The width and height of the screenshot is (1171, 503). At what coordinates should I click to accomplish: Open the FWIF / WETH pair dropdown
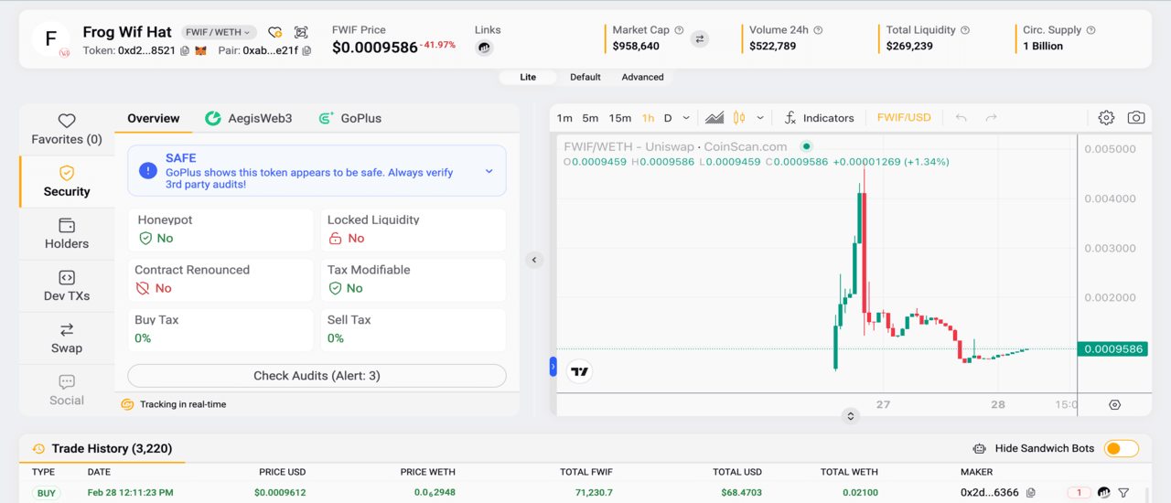click(219, 33)
